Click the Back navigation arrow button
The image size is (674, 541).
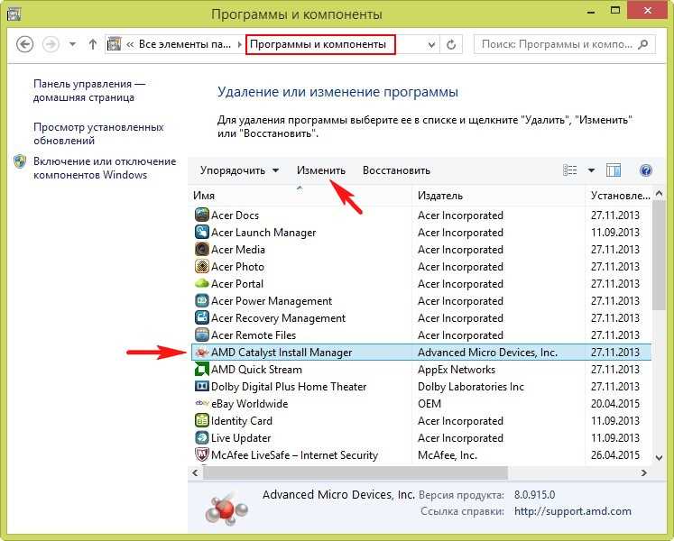click(24, 44)
